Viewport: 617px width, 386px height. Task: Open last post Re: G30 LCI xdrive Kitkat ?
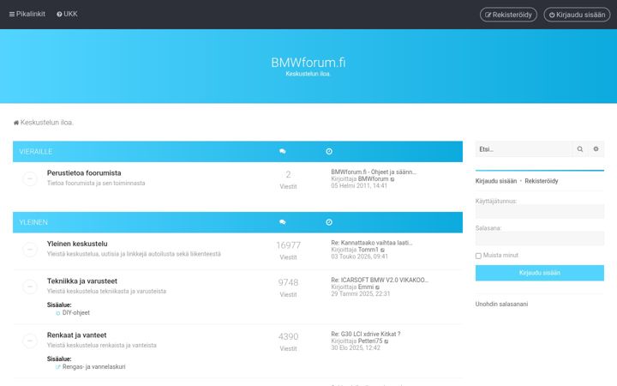(x=366, y=334)
